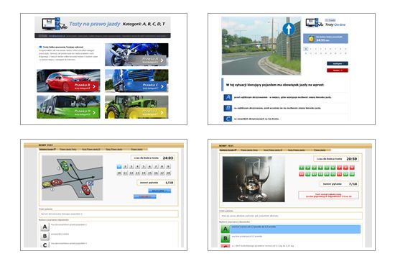Open the intersection diagram with the cars
Screen dimensions: 395x264
point(73,178)
